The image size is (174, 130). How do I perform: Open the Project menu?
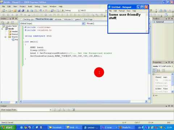click(x=22, y=6)
